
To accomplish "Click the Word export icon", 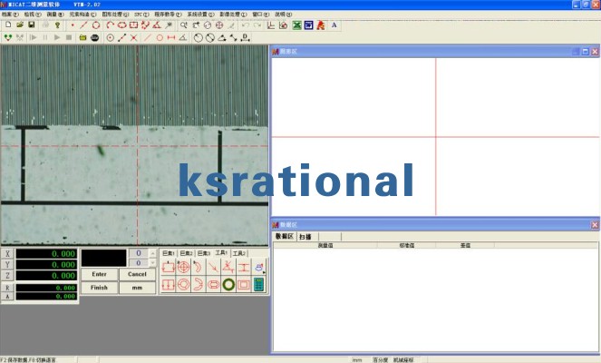I will tap(307, 25).
